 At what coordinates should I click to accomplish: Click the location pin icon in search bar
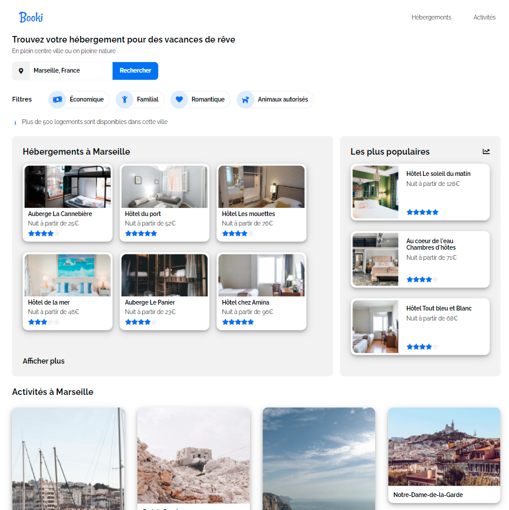(21, 71)
